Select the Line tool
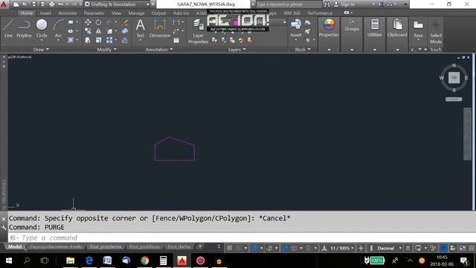476x268 pixels. (x=8, y=28)
